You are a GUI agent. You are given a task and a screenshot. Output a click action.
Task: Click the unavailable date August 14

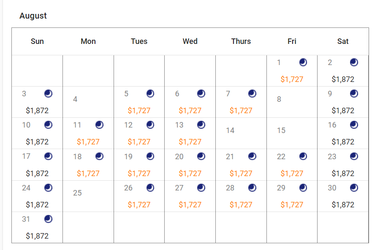(x=230, y=130)
